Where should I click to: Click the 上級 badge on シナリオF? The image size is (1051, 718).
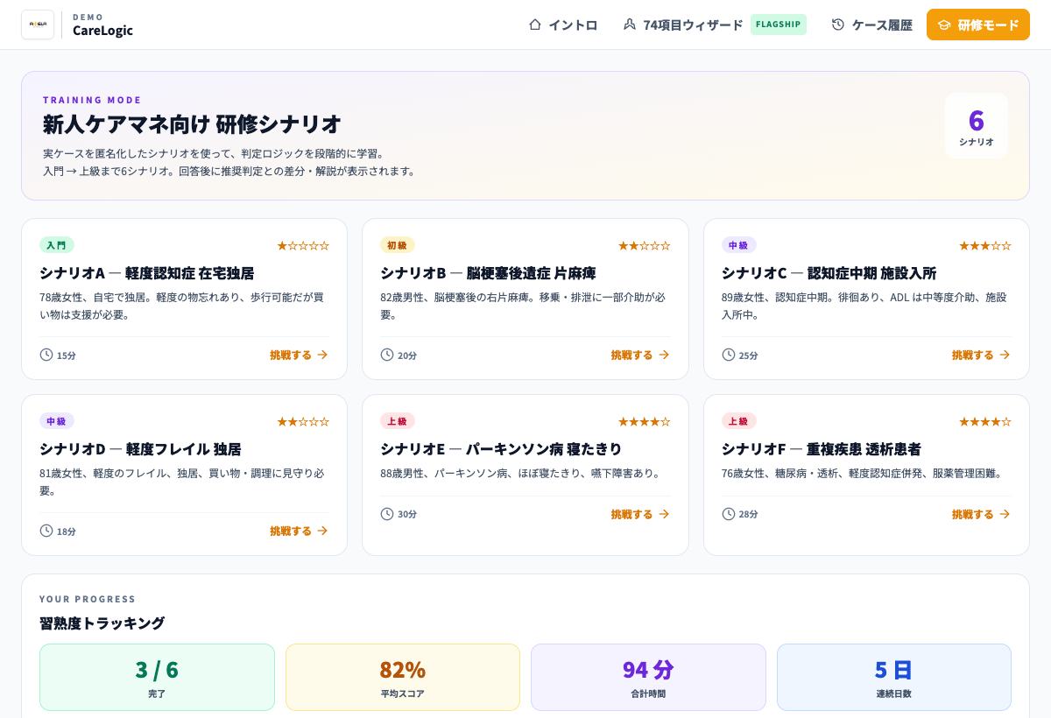[738, 421]
